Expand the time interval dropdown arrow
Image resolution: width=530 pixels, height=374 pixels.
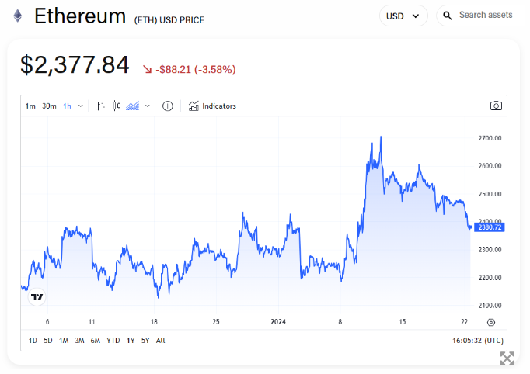click(81, 106)
